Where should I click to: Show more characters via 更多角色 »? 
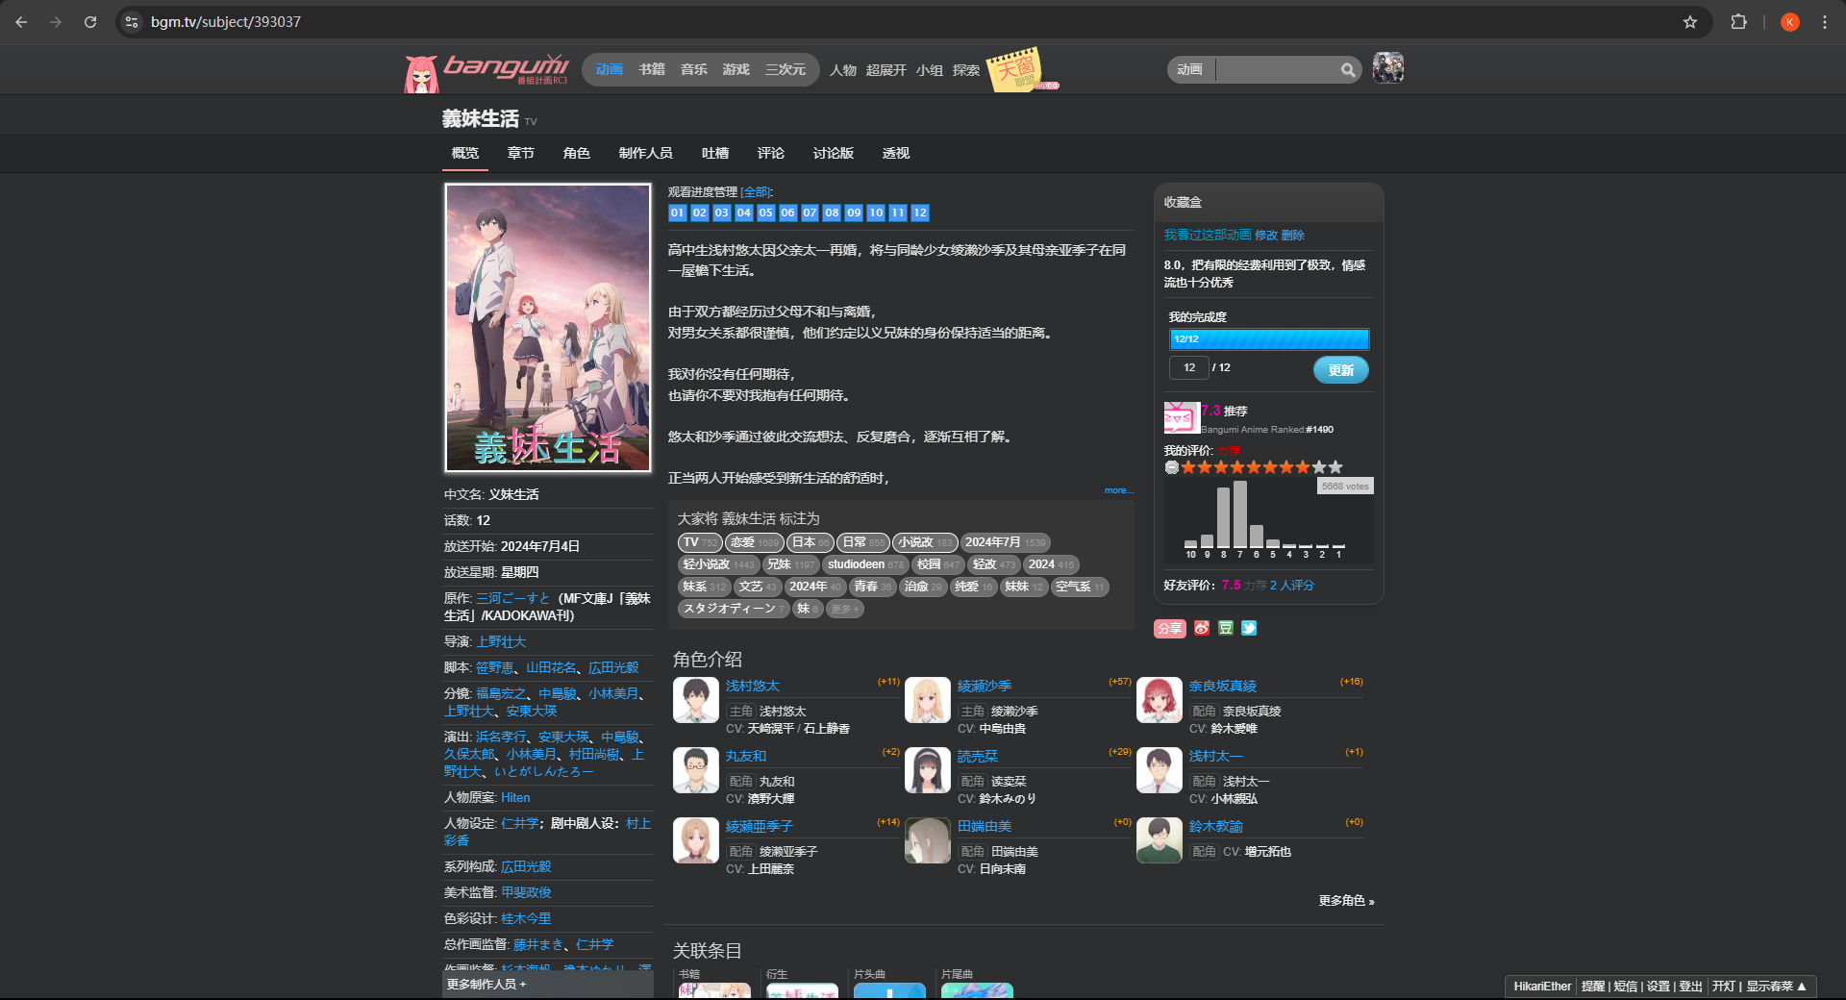tap(1346, 901)
